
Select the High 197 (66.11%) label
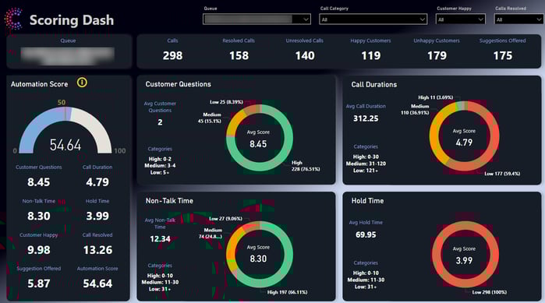coord(287,292)
